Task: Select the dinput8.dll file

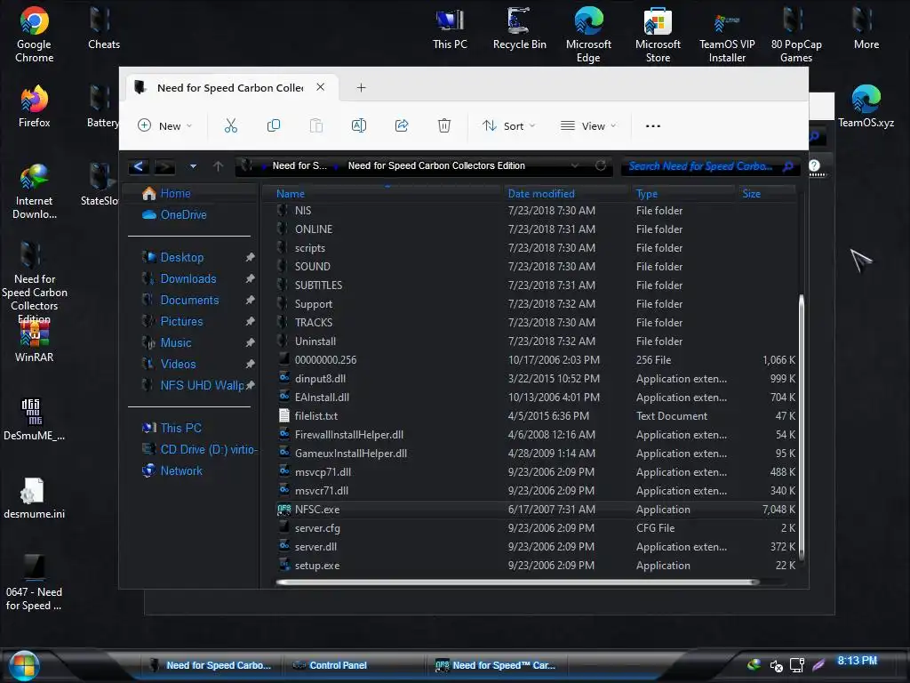Action: click(320, 379)
